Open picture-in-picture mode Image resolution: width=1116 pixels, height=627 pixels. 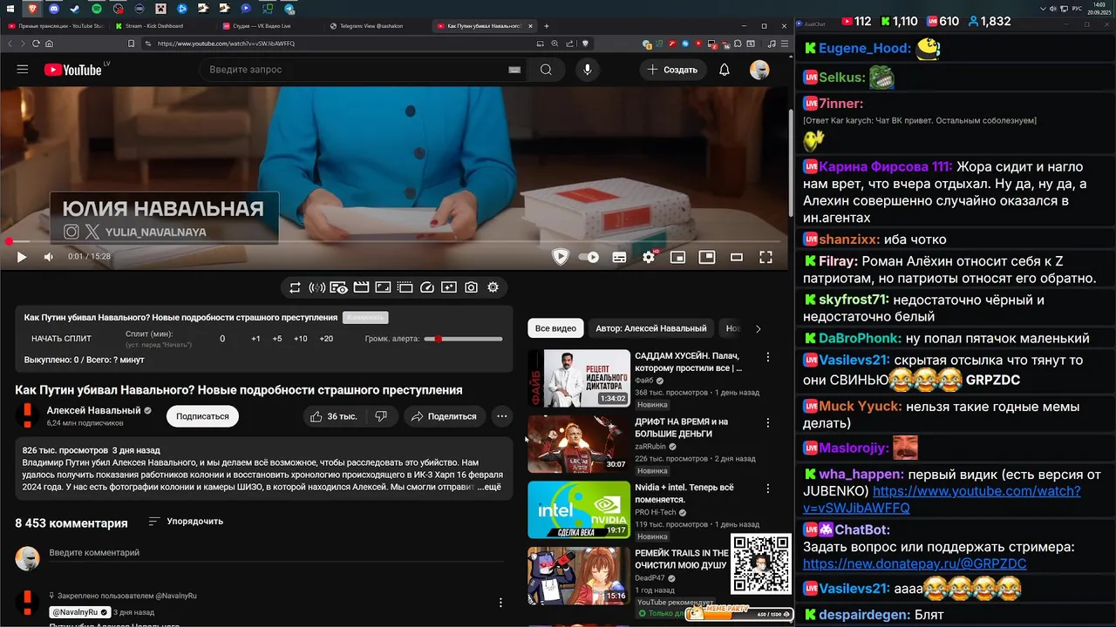[707, 257]
